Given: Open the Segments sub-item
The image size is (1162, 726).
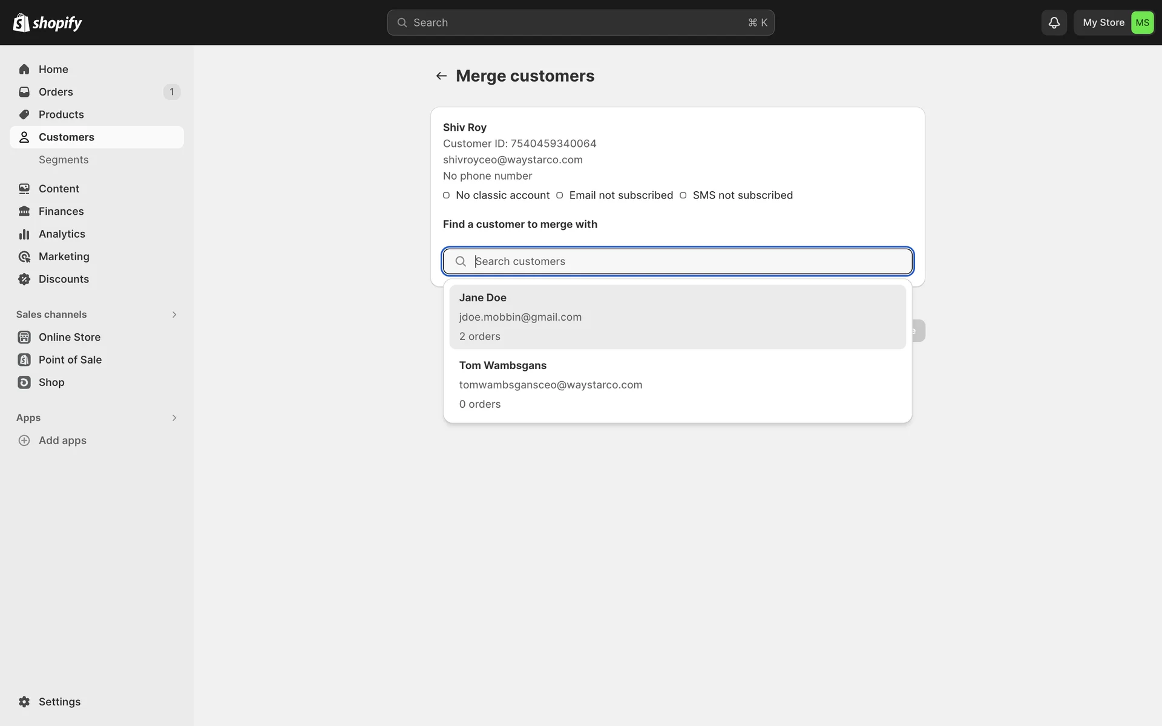Looking at the screenshot, I should (64, 160).
